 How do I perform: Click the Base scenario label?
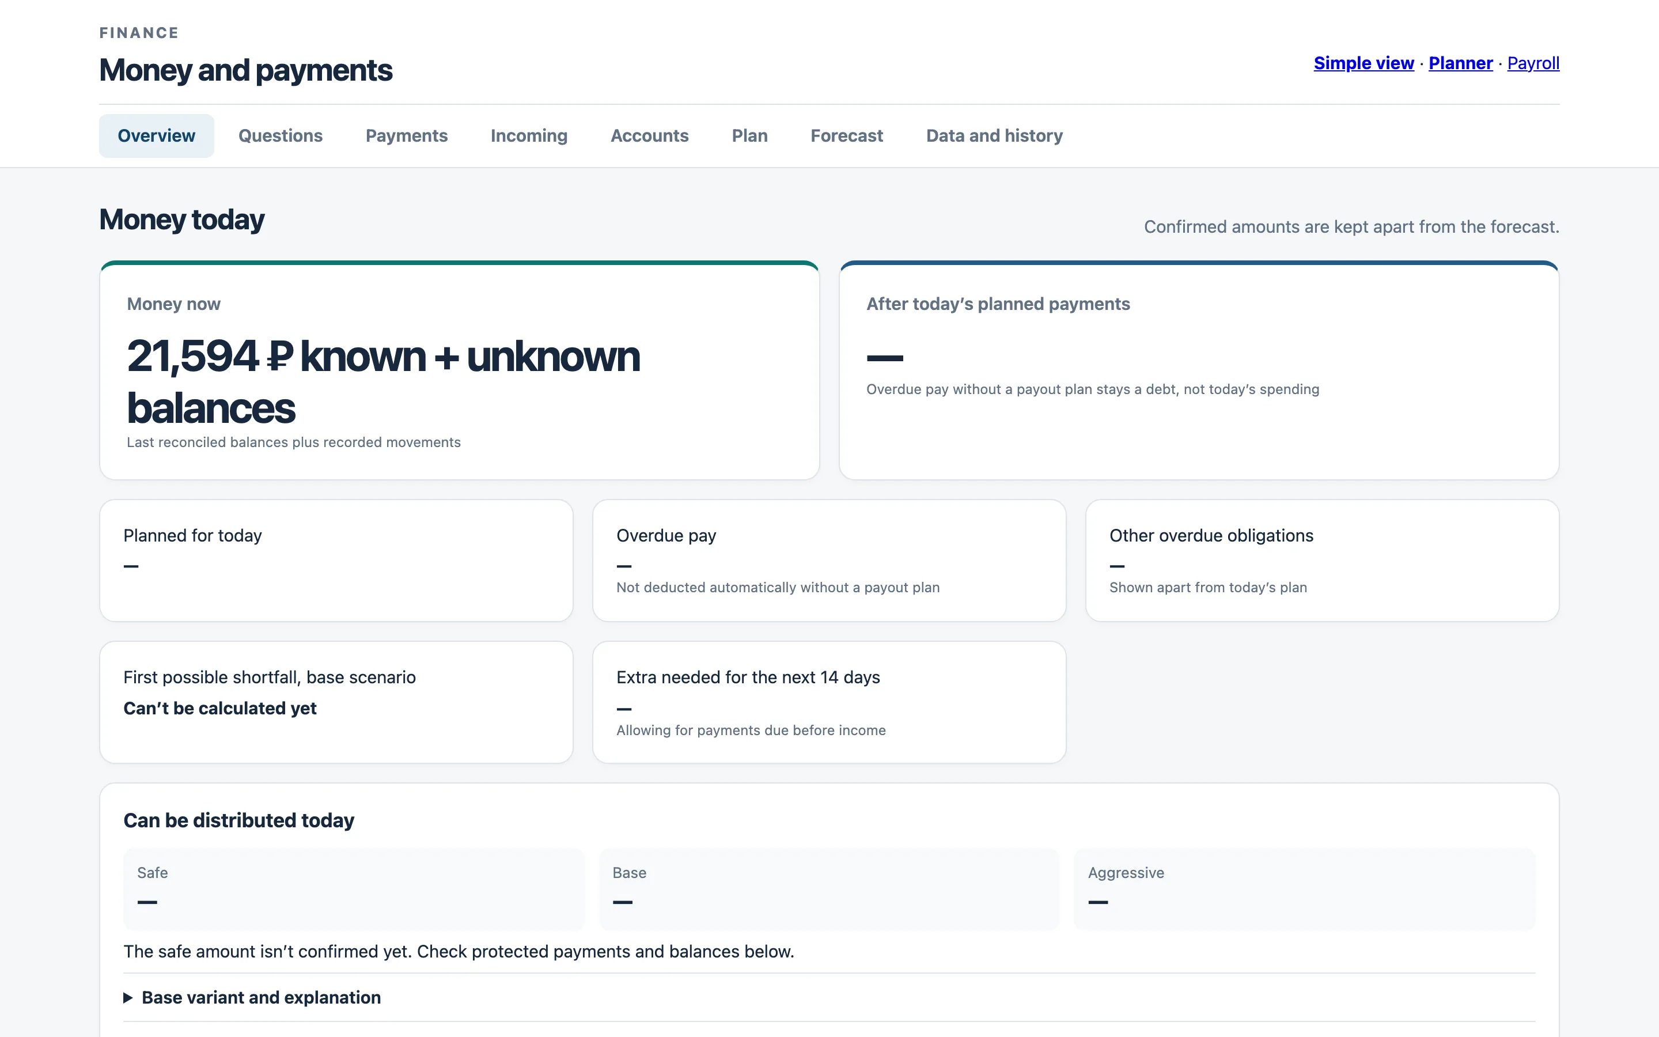click(629, 872)
